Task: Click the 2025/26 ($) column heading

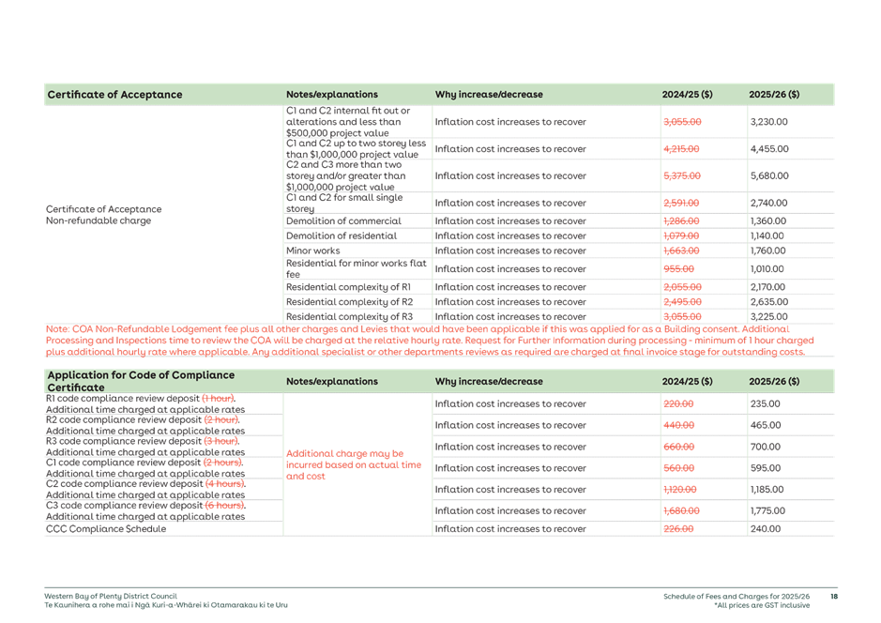Action: click(x=774, y=94)
